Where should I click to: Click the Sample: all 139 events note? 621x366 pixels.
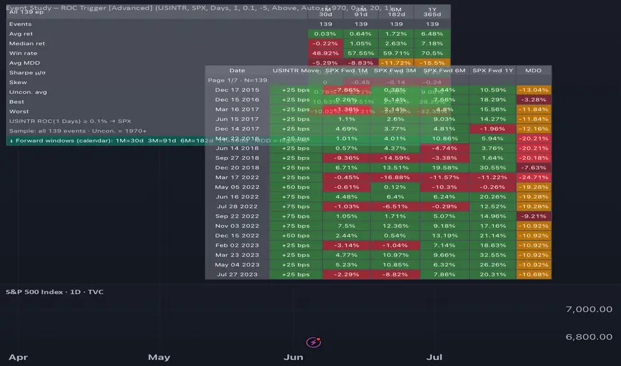tap(77, 130)
